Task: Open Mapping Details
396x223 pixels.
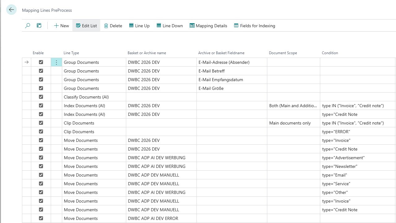Action: click(208, 26)
